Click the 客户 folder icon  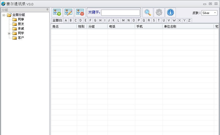point(14,38)
